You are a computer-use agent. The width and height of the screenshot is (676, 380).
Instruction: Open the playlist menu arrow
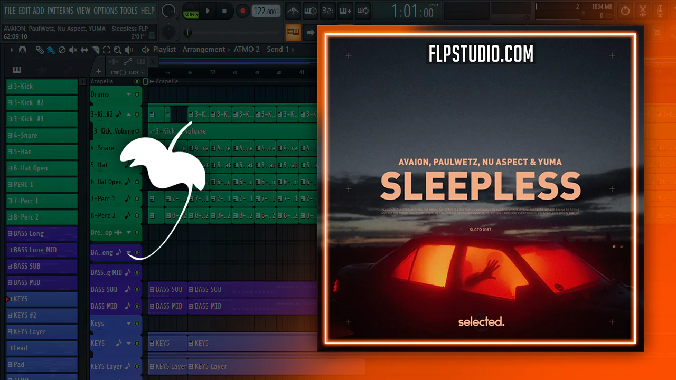(11, 50)
